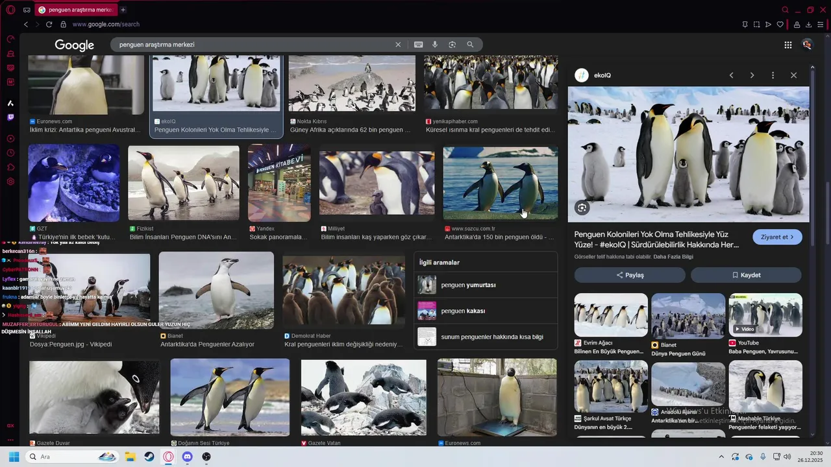Click the Paylaş share button
Viewport: 831px width, 467px height.
click(630, 275)
